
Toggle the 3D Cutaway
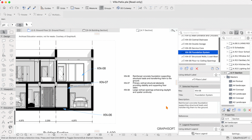[x=124, y=8]
